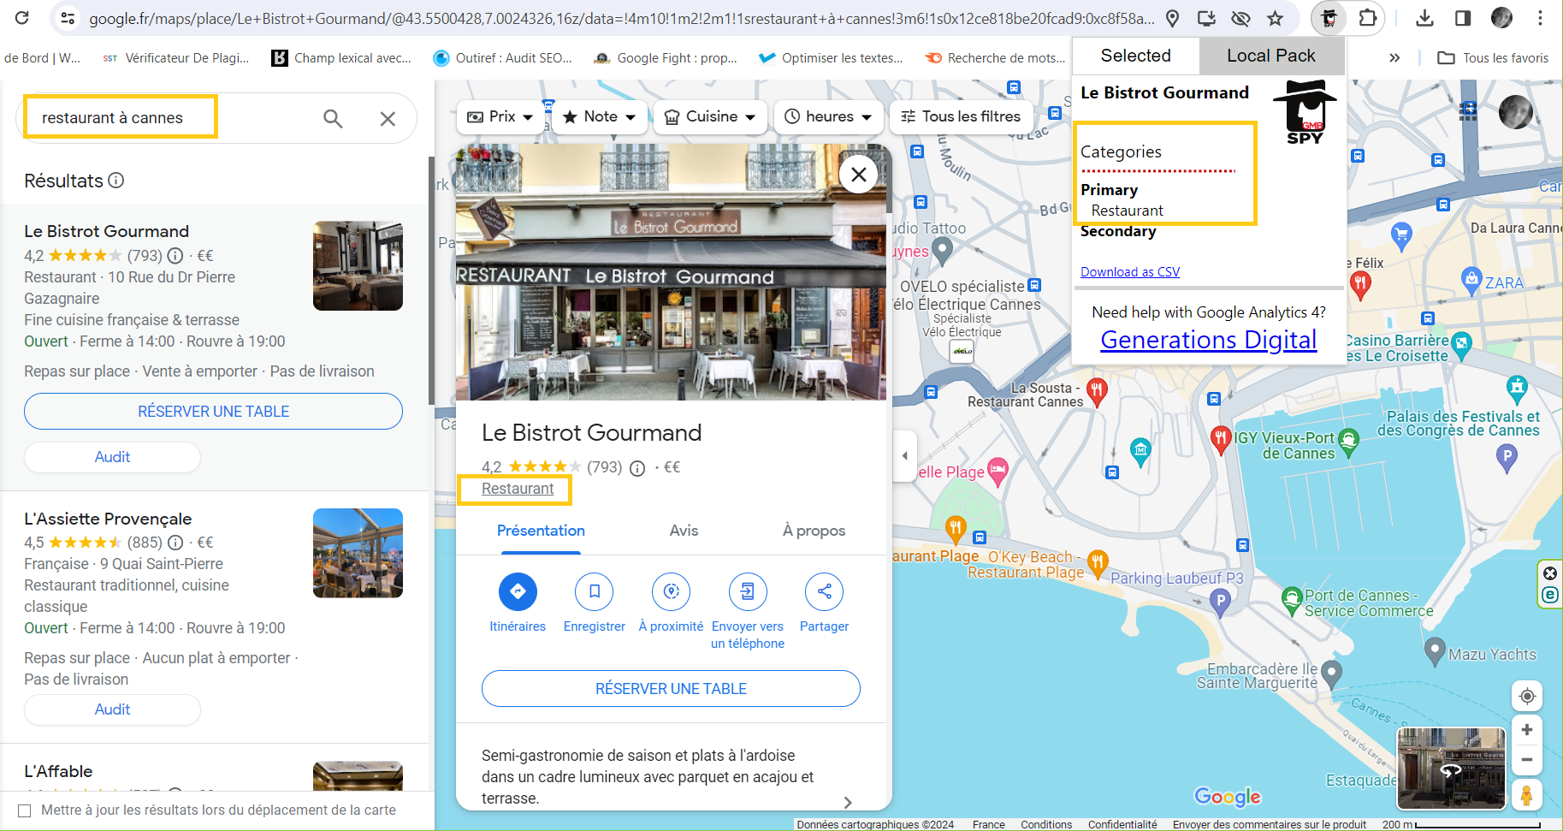Click the GMB Spy extension icon
The image size is (1563, 831).
tap(1329, 18)
